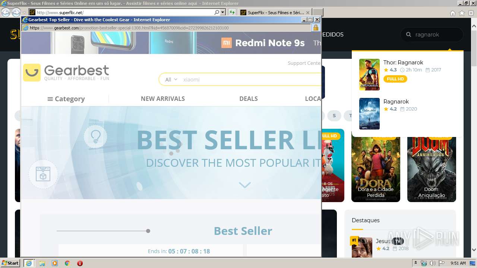Screen dimensions: 477x268
Task: Click the Redmi Note 9s banner
Action: 171,43
